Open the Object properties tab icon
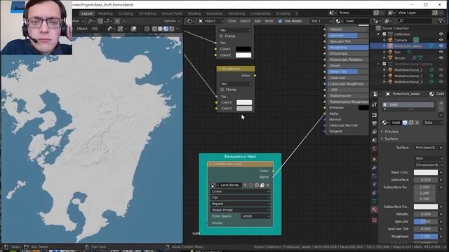This screenshot has width=449, height=252. click(x=374, y=159)
